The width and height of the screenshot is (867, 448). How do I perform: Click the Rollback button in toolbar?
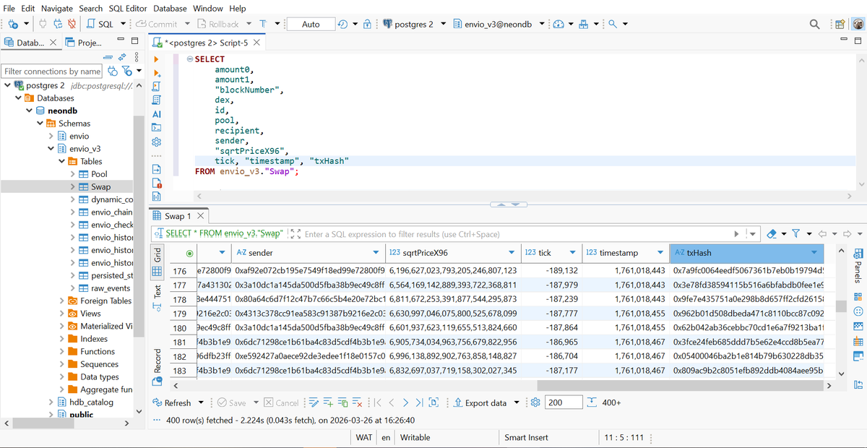(x=219, y=24)
